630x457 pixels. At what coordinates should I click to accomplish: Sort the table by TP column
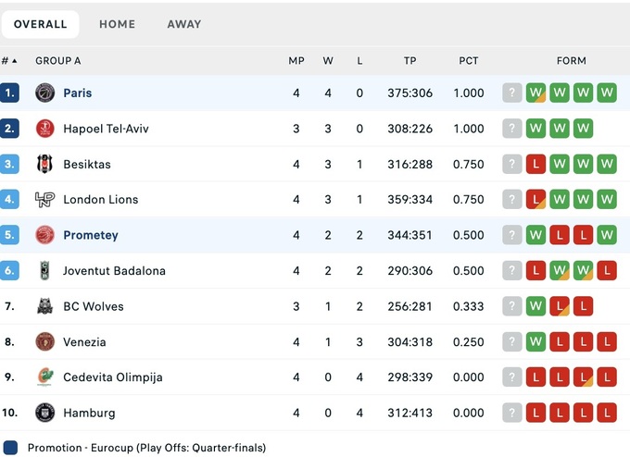[x=410, y=61]
